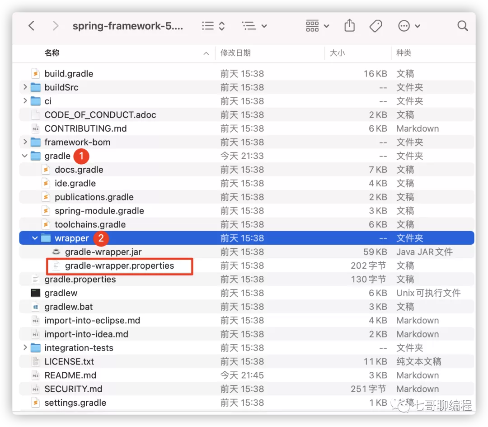The height and width of the screenshot is (427, 488).
Task: Select the gradlew file name
Action: point(61,293)
